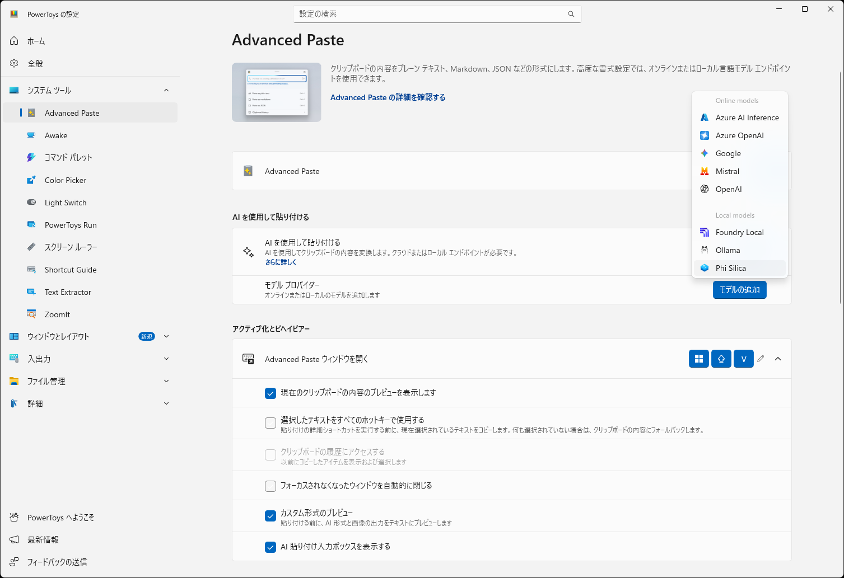Select Advanced Paste in the sidebar
Viewport: 844px width, 578px height.
point(90,113)
